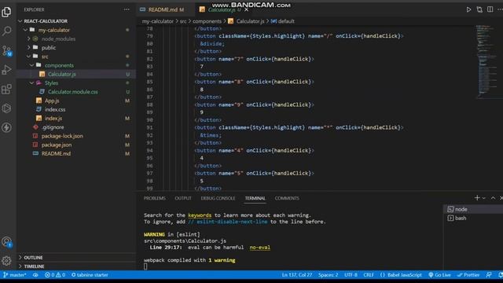Screen dimensions: 503x283
Task: Click the master branch indicator in status bar
Action: [x=15, y=275]
